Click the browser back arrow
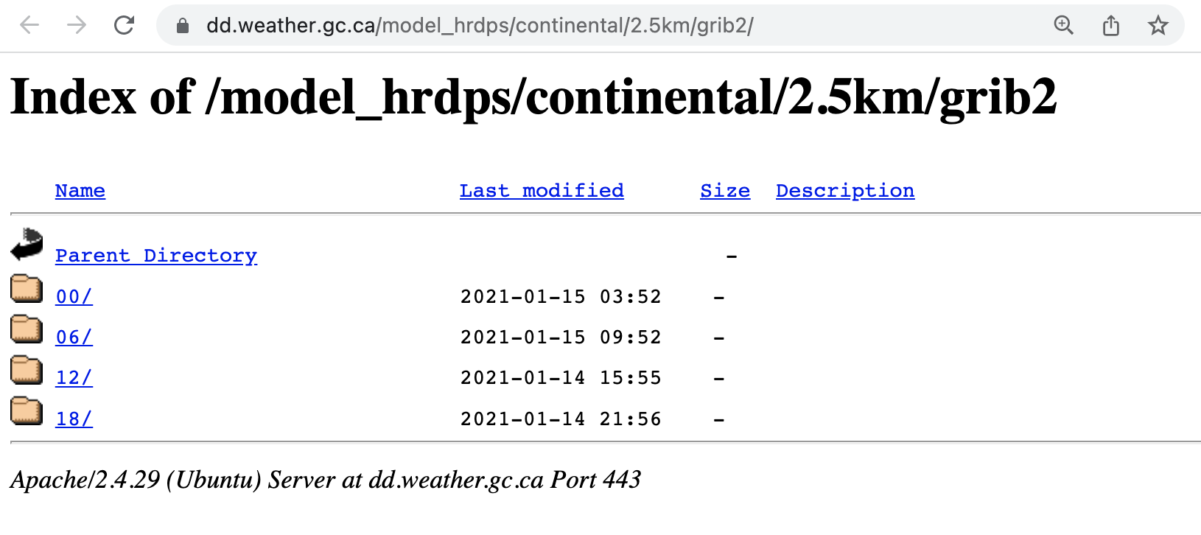Screen dimensions: 1201x535 point(29,26)
